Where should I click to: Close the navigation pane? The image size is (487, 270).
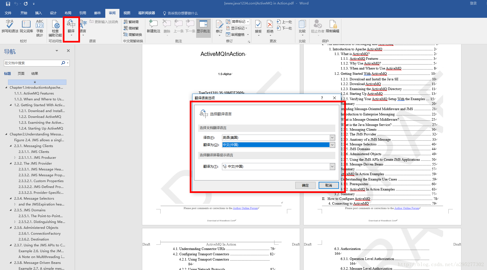pyautogui.click(x=68, y=51)
